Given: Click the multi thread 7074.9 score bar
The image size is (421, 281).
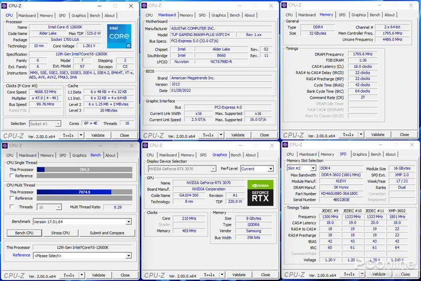Looking at the screenshot, I should [84, 192].
